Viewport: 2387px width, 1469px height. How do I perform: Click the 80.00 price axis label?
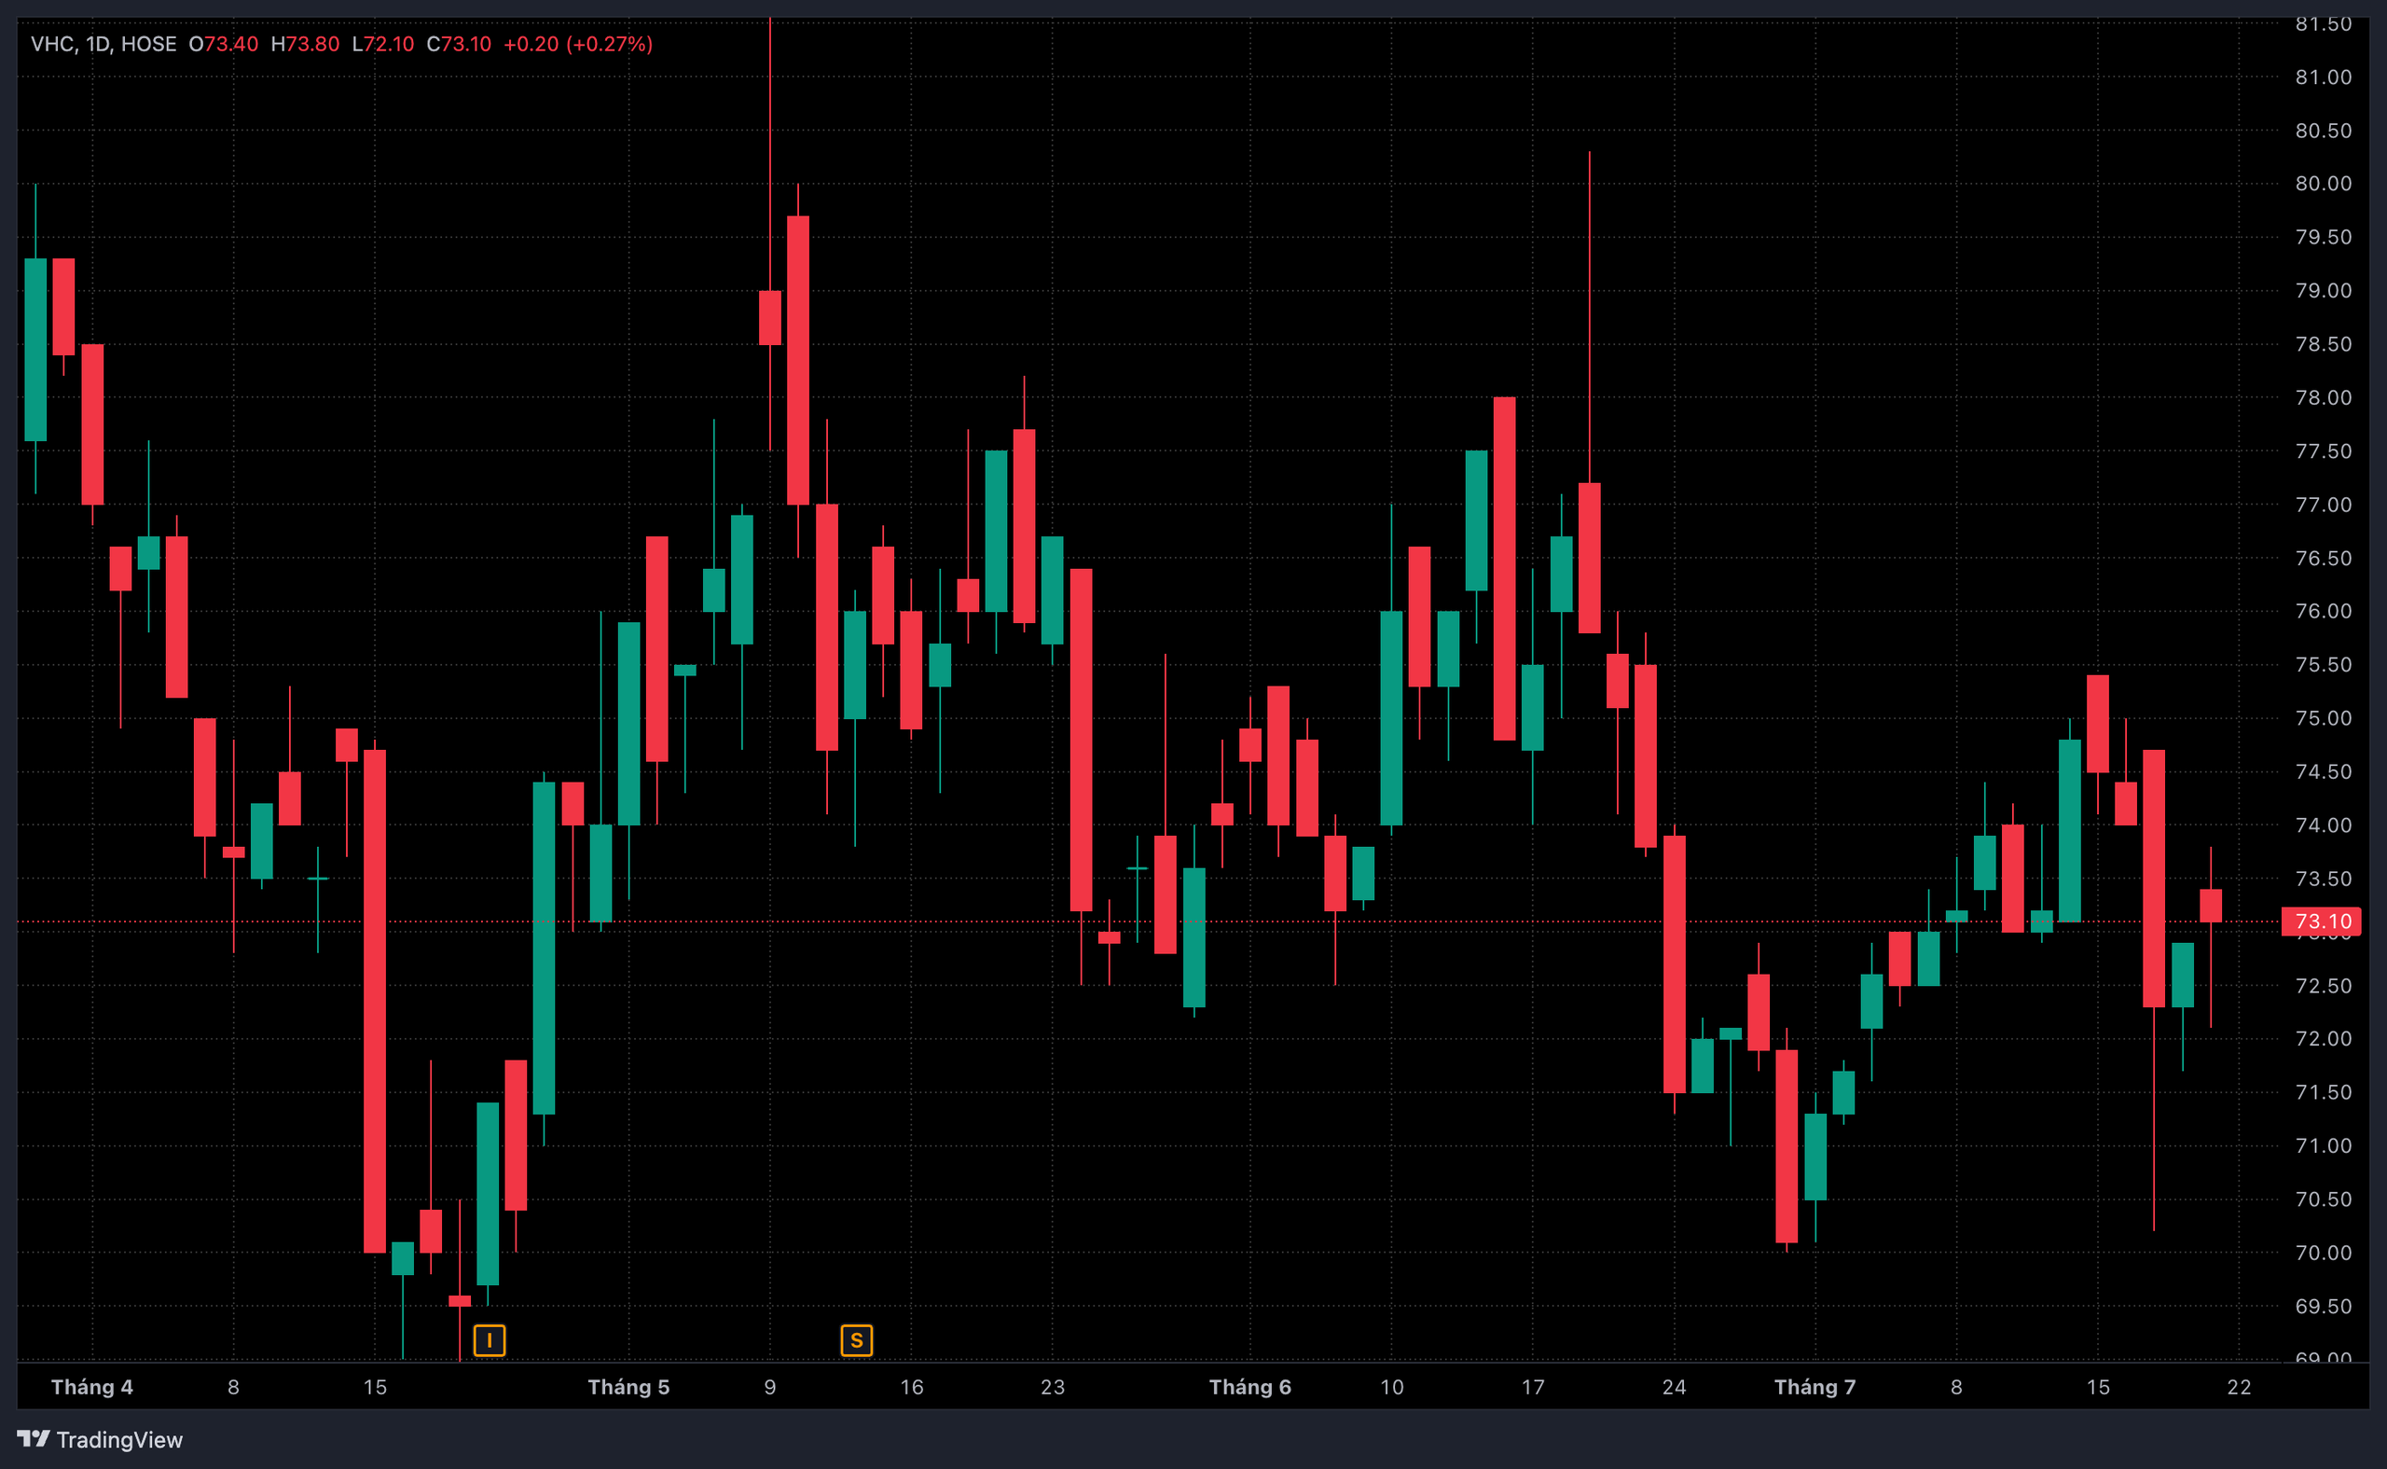coord(2323,184)
